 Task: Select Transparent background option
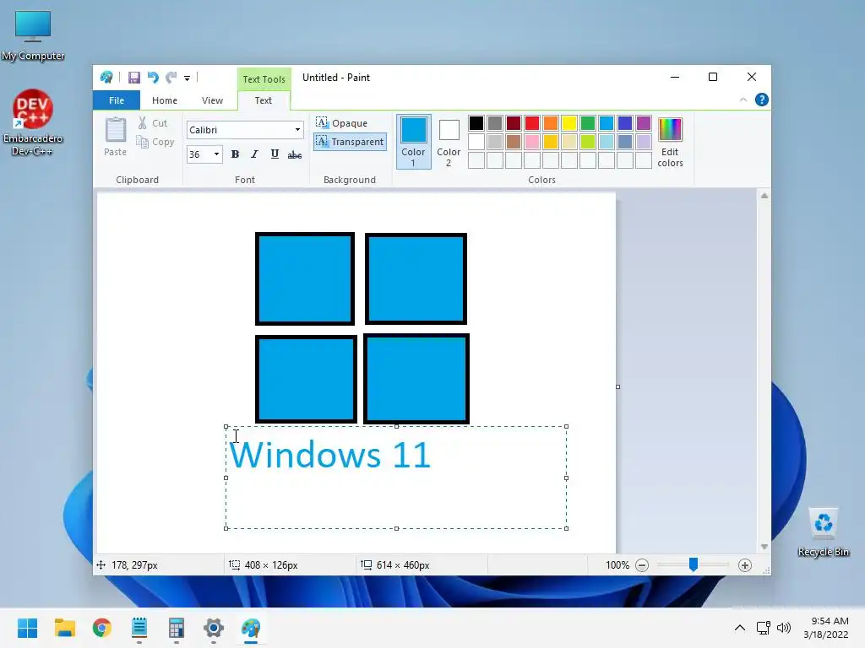[350, 142]
